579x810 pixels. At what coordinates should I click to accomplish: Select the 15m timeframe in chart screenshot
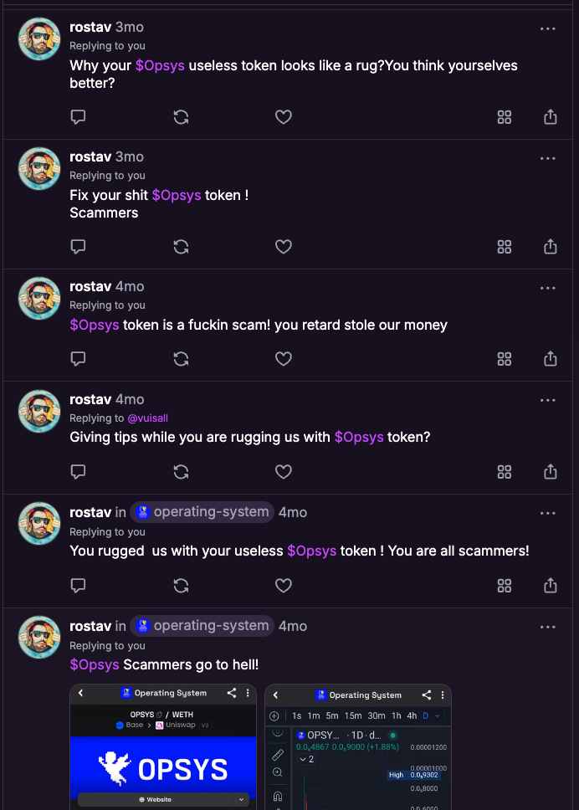pos(353,716)
